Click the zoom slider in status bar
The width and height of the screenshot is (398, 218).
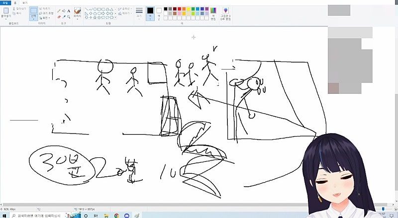coord(383,209)
